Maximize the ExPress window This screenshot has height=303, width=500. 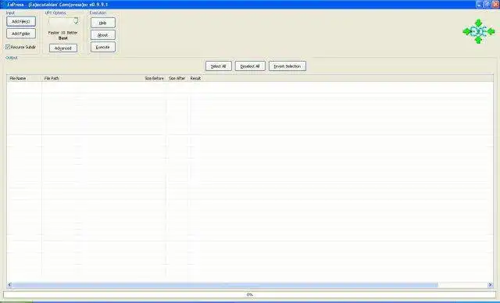(x=487, y=4)
